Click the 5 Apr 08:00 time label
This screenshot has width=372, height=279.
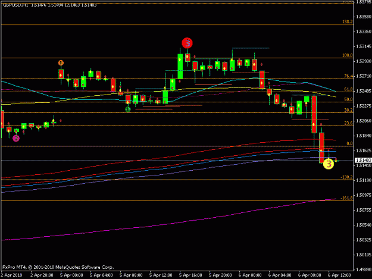point(131,275)
